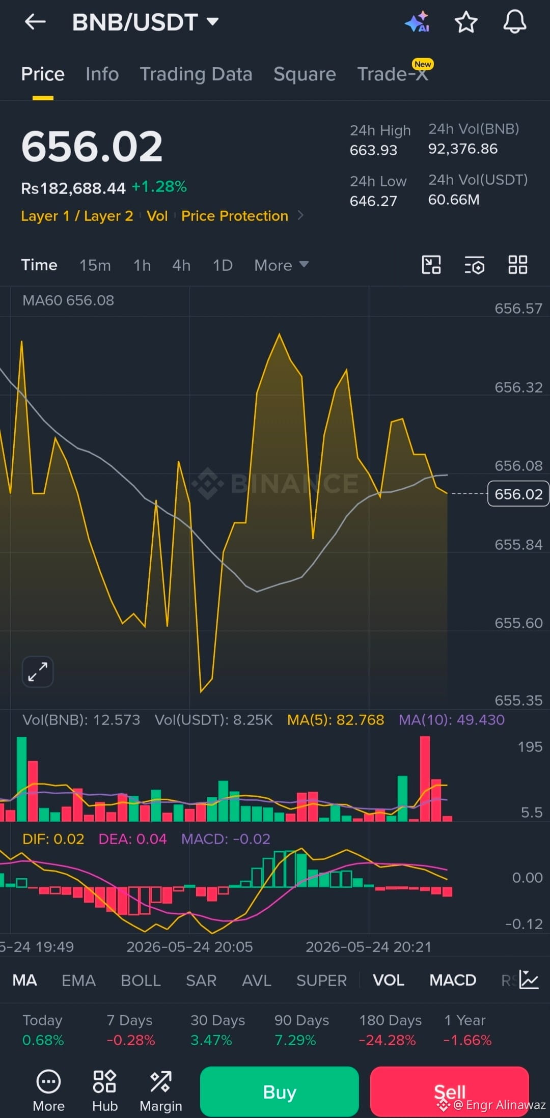Viewport: 550px width, 1118px height.
Task: Tap the MA60 656.08 label
Action: pyautogui.click(x=68, y=300)
